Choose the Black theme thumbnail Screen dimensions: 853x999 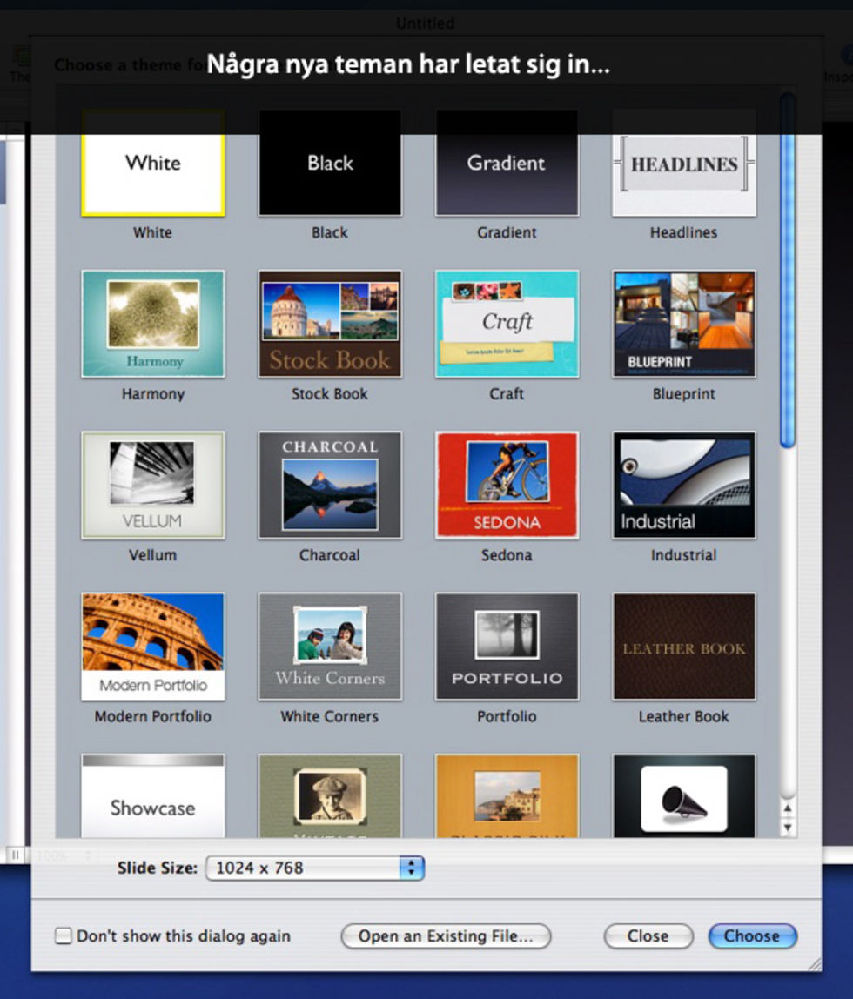(330, 164)
